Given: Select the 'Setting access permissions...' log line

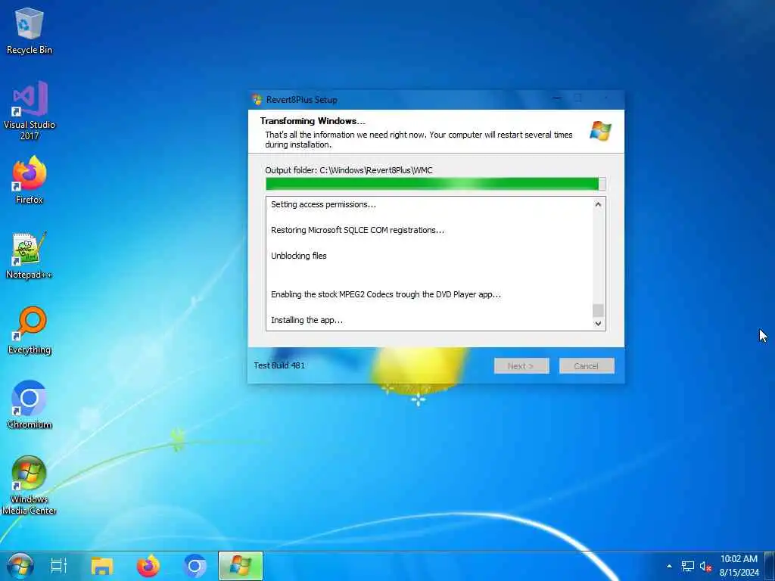Looking at the screenshot, I should tap(323, 204).
